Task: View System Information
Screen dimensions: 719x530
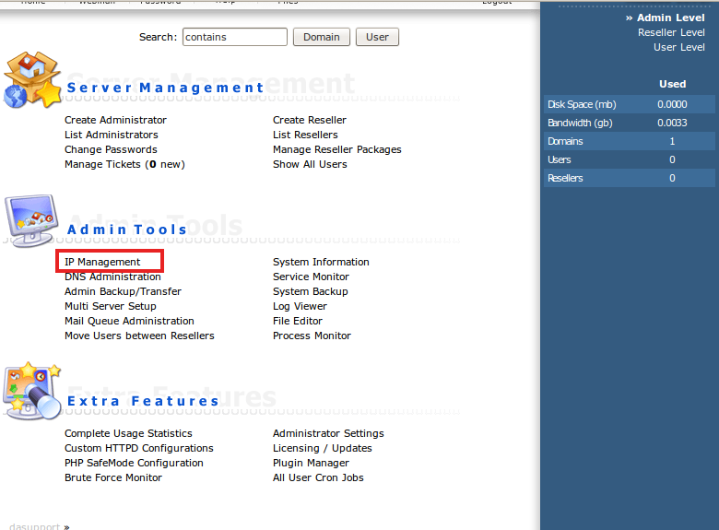Action: pos(321,262)
